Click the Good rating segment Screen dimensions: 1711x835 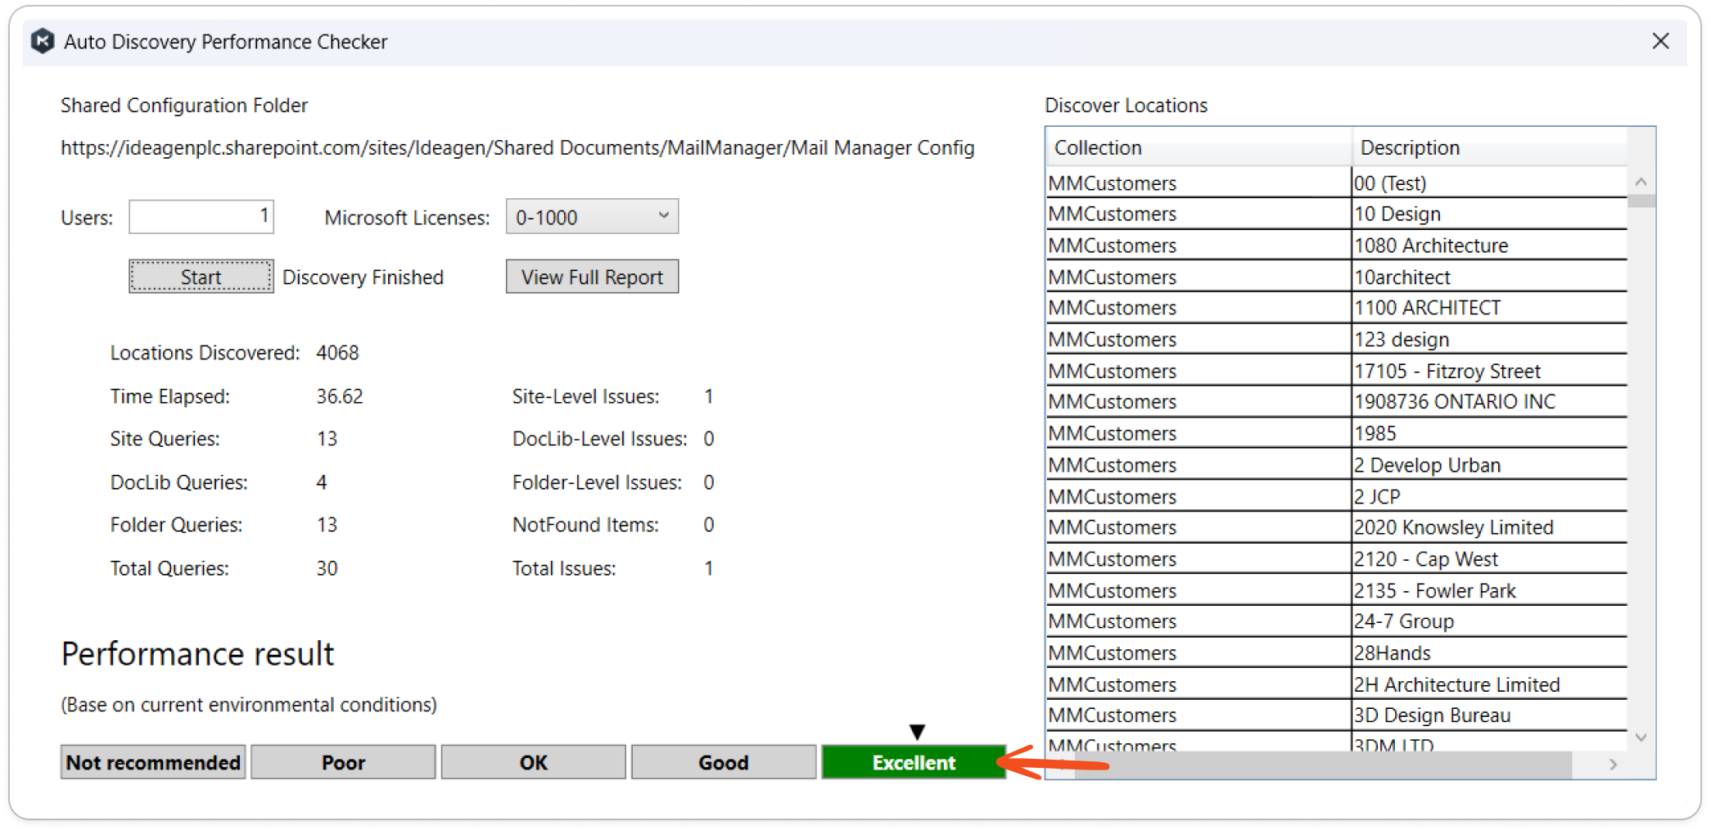point(724,763)
